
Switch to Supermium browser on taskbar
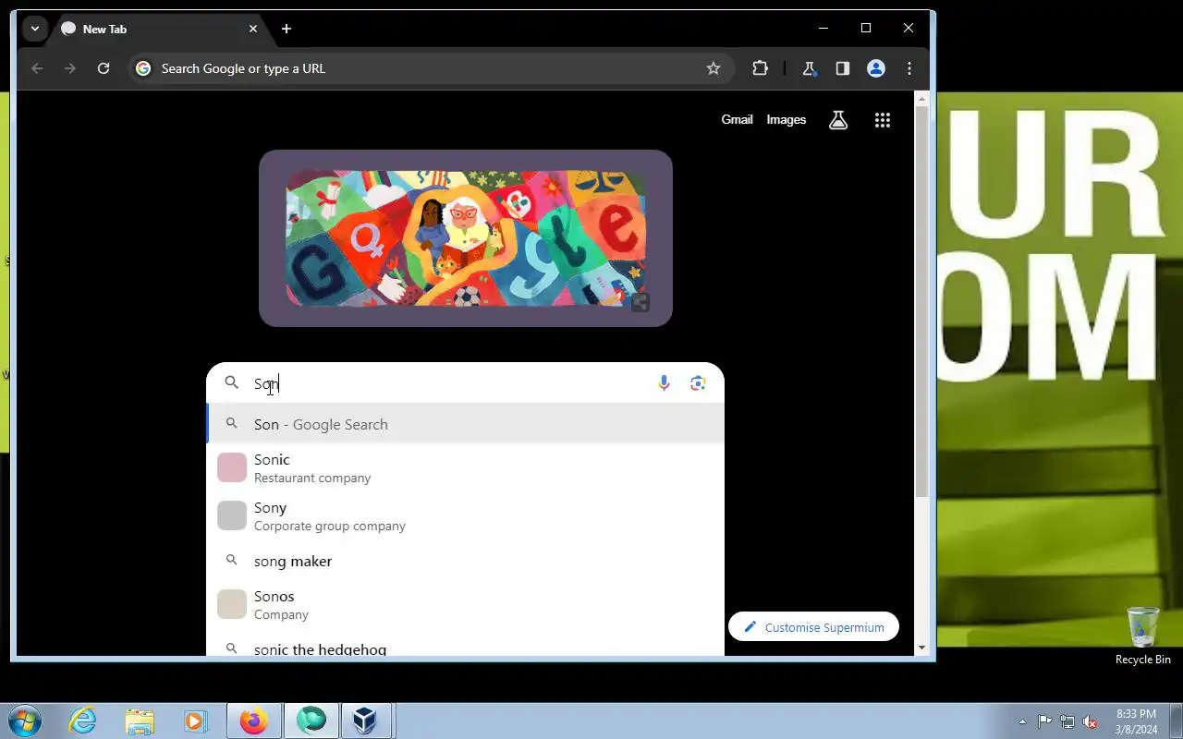(x=311, y=721)
